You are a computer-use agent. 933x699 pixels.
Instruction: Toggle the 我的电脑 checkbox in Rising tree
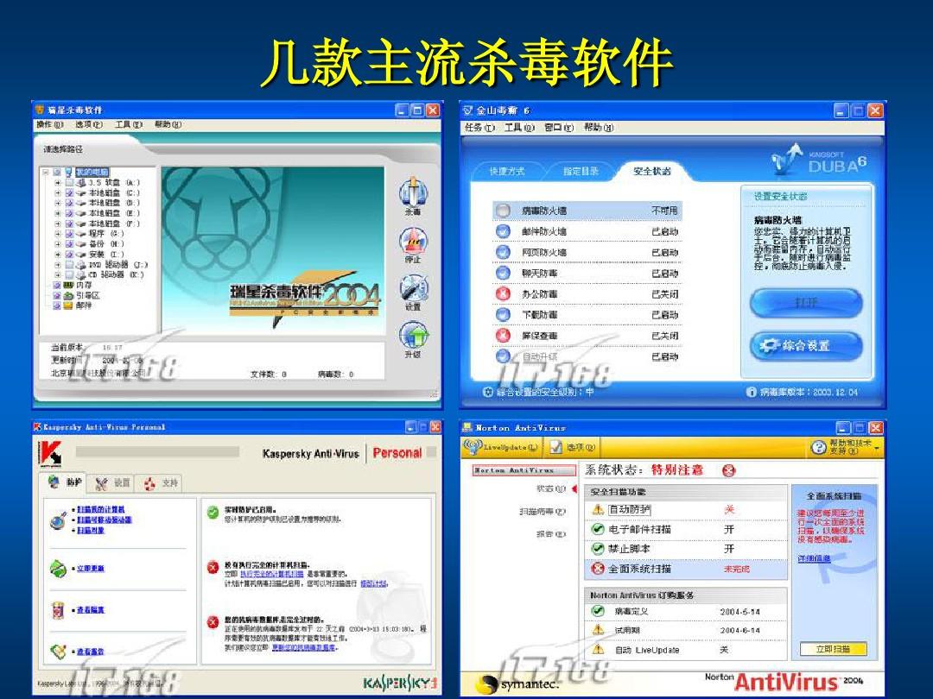(58, 173)
